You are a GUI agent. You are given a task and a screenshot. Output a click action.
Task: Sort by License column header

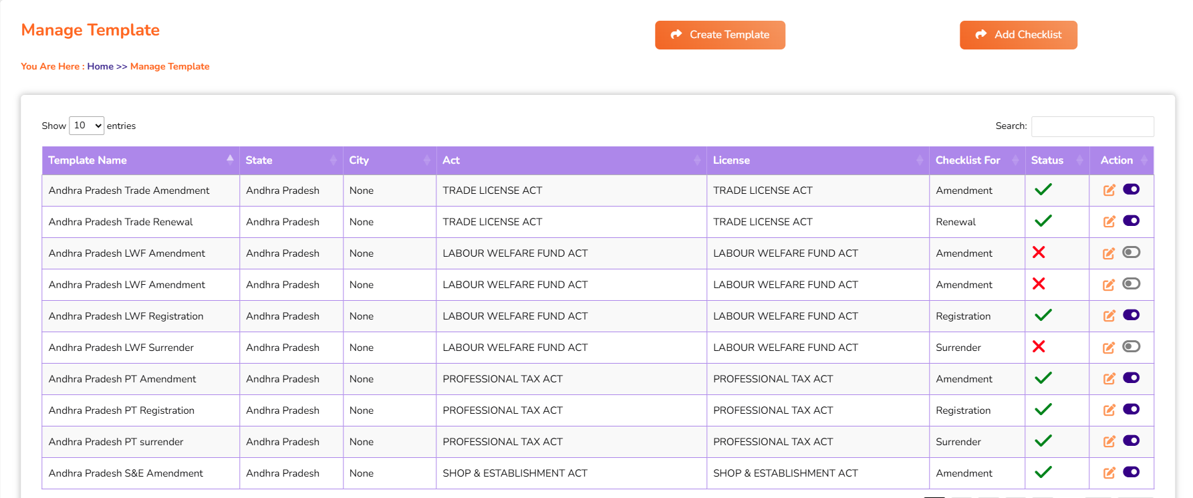tap(818, 160)
